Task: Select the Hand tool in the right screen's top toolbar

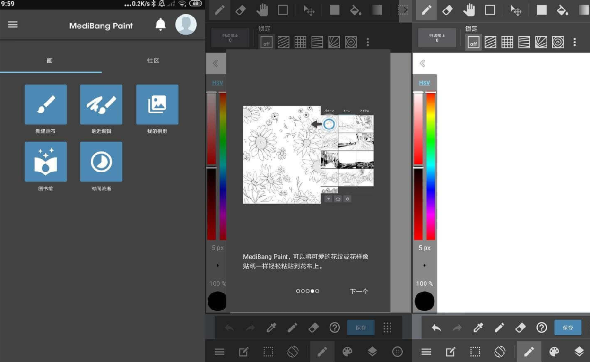Action: click(x=469, y=10)
